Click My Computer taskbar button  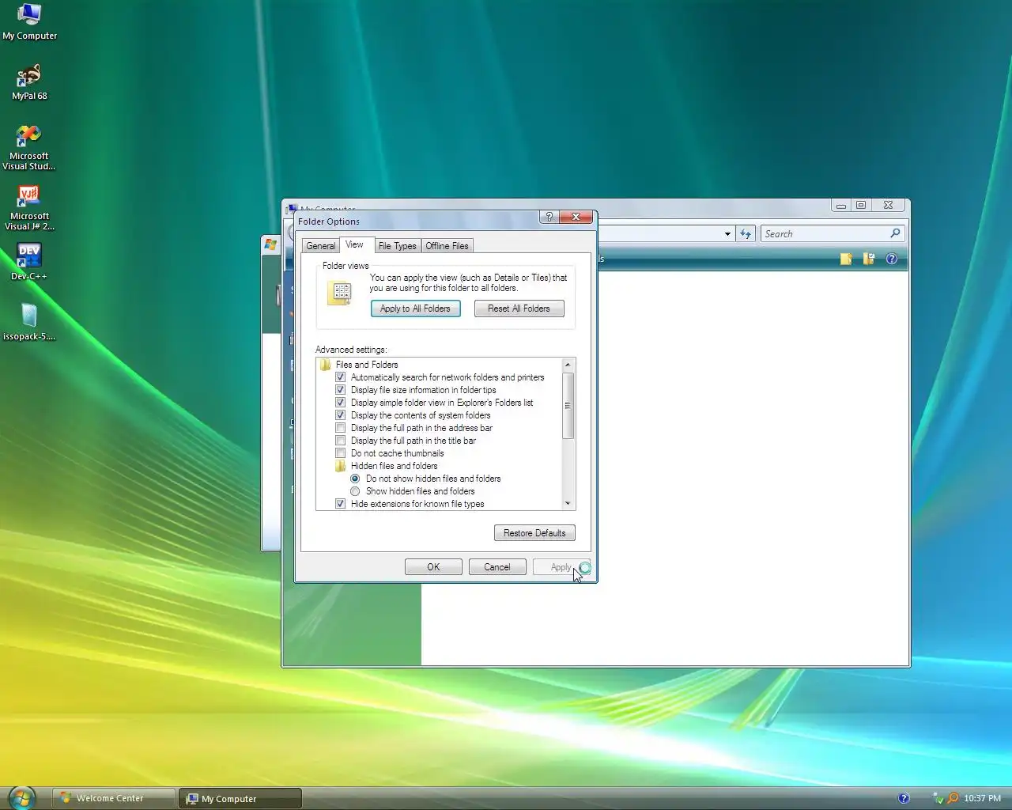240,798
